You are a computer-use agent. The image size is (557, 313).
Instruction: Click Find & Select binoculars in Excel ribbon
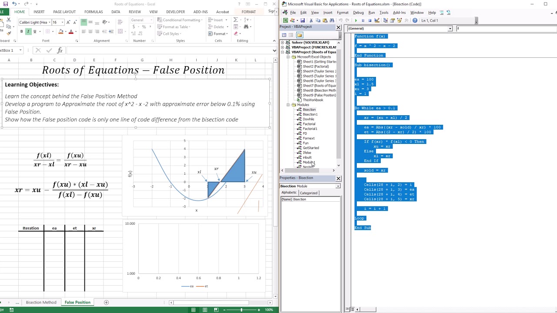tap(246, 27)
